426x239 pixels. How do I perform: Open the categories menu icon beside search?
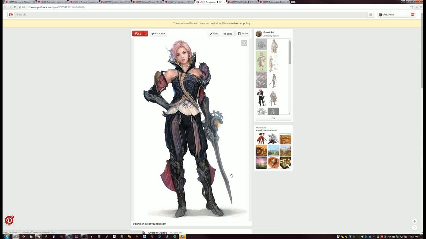point(371,15)
